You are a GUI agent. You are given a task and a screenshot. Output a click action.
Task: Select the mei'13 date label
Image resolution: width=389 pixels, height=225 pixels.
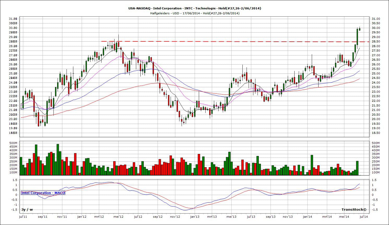click(x=231, y=217)
